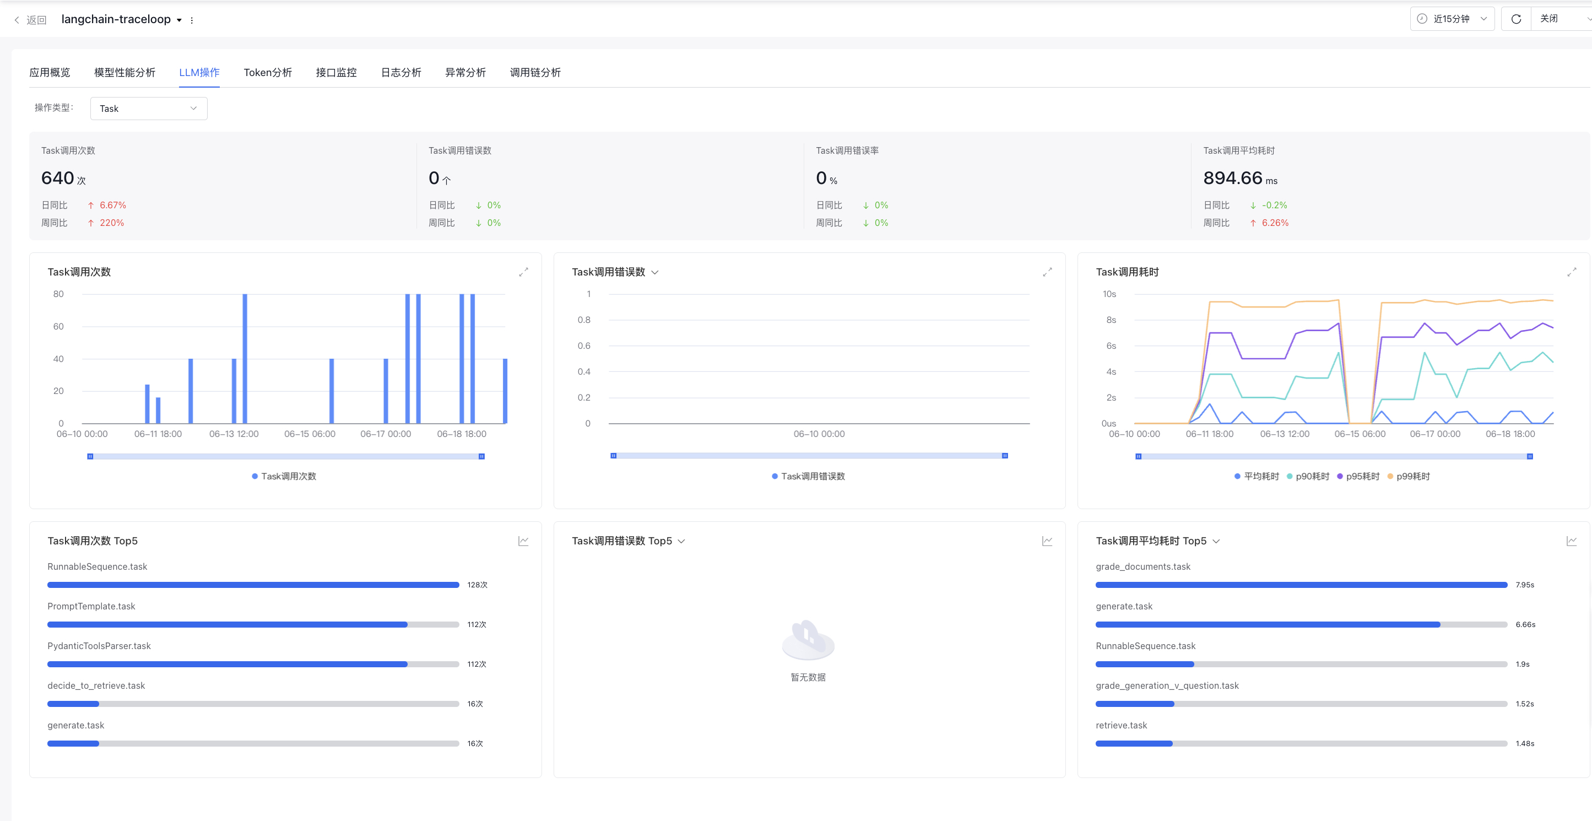
Task: Toggle the 平均耗时 legend series
Action: click(1257, 476)
